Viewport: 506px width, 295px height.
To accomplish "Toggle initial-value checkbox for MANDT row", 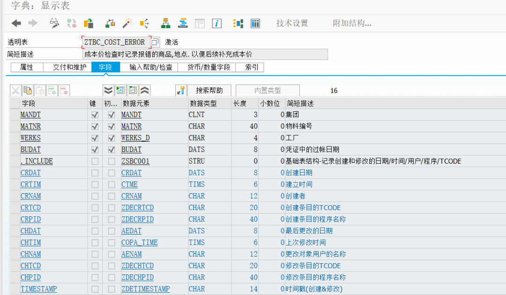I will click(x=112, y=115).
